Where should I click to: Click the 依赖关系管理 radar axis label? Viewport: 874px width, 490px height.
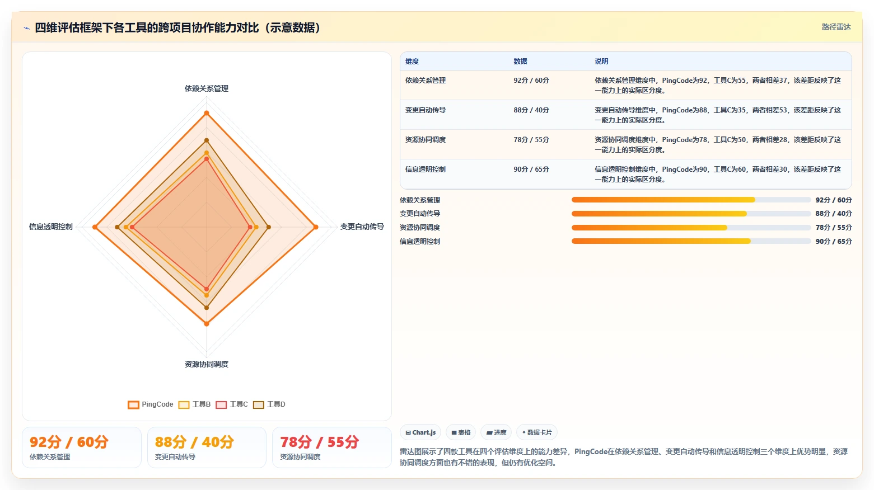coord(207,88)
